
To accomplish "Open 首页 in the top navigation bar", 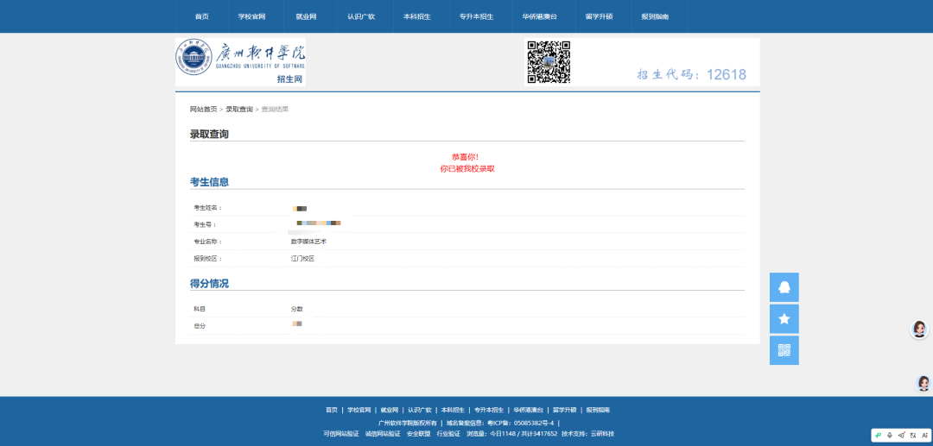I will [x=201, y=16].
